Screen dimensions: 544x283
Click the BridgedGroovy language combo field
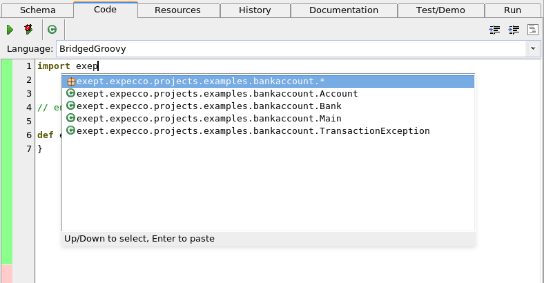point(290,49)
